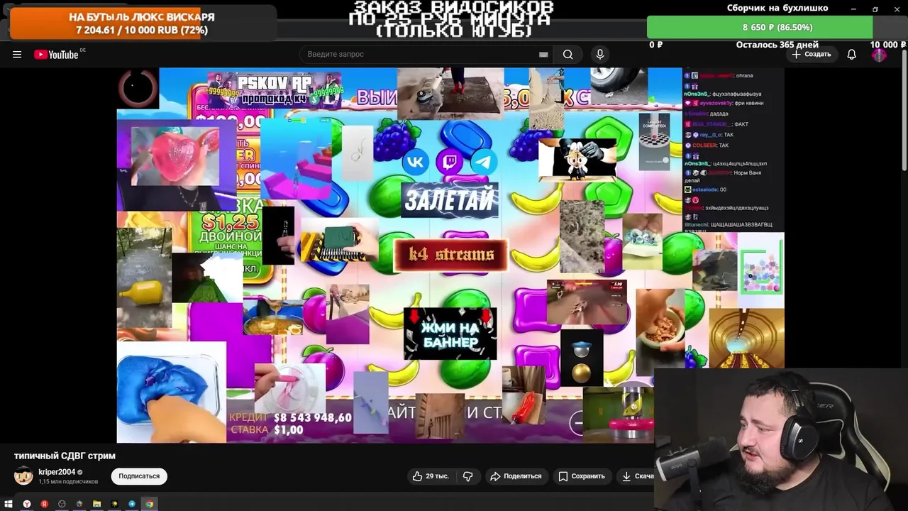Click the PSKOV RP banner
Screen dimensions: 908x511
[x=275, y=89]
